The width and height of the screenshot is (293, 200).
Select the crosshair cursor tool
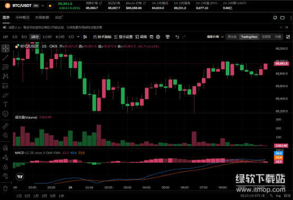(5, 49)
